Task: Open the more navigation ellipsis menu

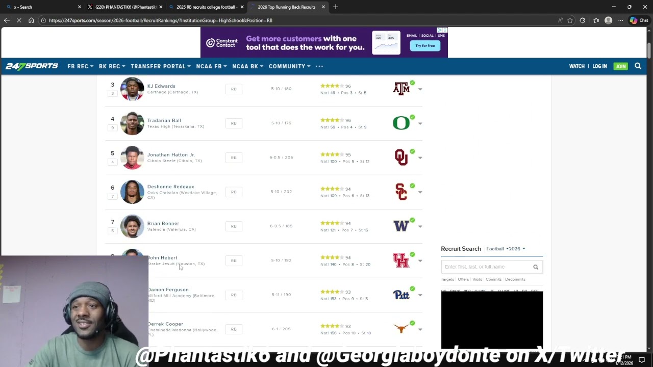Action: tap(319, 66)
